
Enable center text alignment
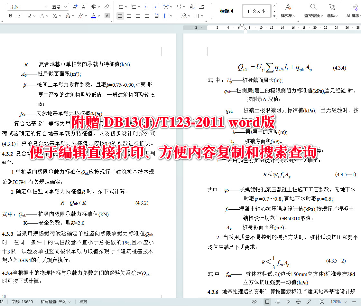point(129,15)
